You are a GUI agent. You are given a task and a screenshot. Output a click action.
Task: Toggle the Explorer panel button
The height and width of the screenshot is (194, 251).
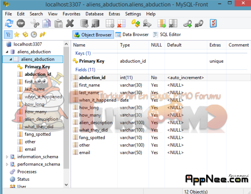(25, 35)
